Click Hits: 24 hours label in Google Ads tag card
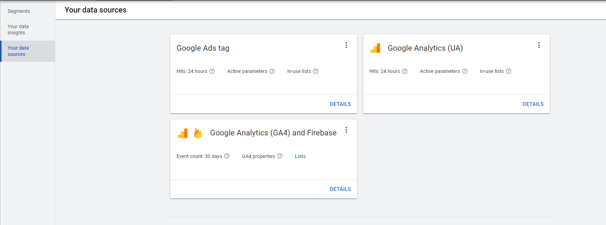606x225 pixels. coord(192,71)
